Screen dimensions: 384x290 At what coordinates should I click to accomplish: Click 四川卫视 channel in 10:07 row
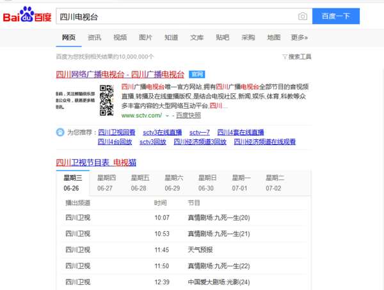(78, 218)
